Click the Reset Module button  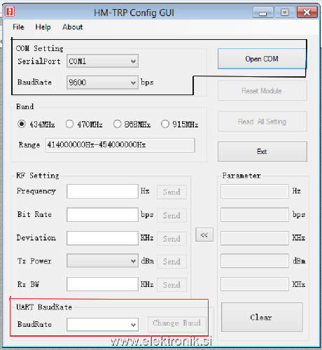point(262,91)
